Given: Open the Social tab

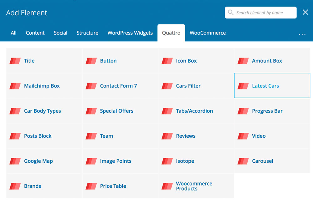Looking at the screenshot, I should [x=60, y=33].
